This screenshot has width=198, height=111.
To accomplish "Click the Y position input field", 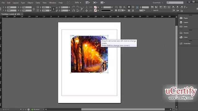I will click(x=12, y=10).
